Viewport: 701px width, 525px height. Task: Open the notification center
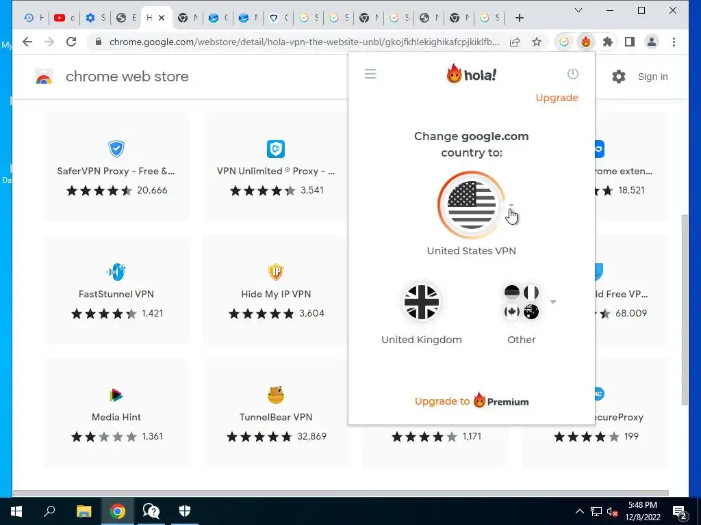(x=680, y=511)
